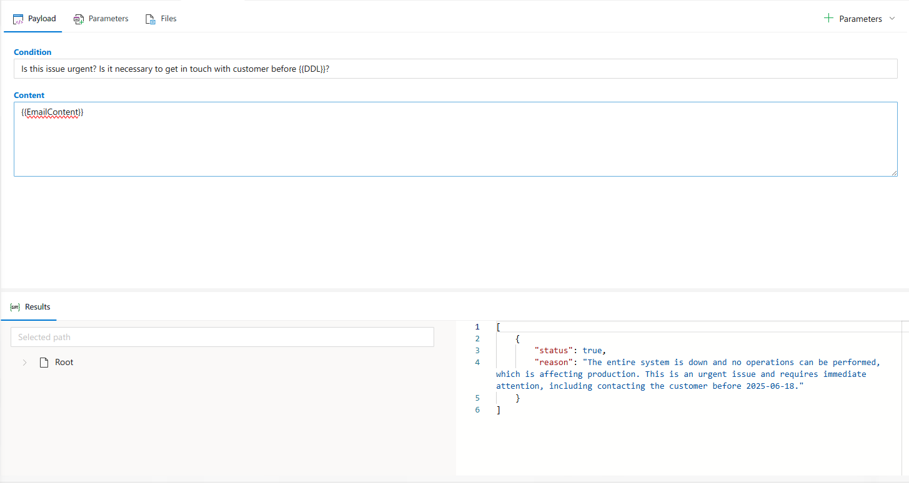Screen dimensions: 909x483
Task: Click the green plus icon beside Parameters
Action: [829, 18]
